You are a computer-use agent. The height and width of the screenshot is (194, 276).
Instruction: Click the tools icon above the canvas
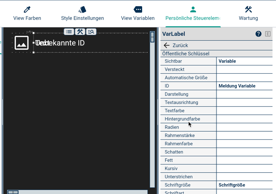pos(80,32)
